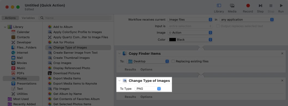Switch to the Actions tab
The width and height of the screenshot is (288, 106).
(10, 18)
